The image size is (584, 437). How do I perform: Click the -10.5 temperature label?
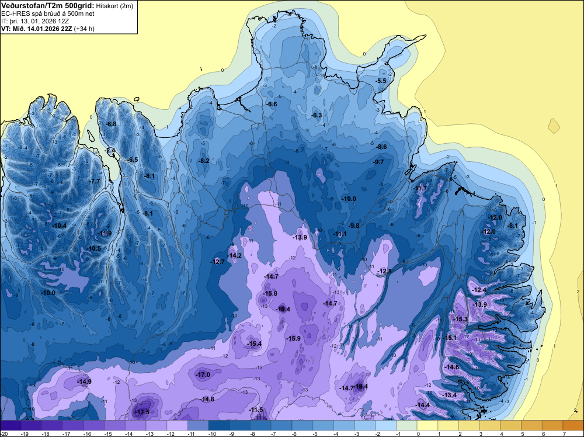coord(94,249)
